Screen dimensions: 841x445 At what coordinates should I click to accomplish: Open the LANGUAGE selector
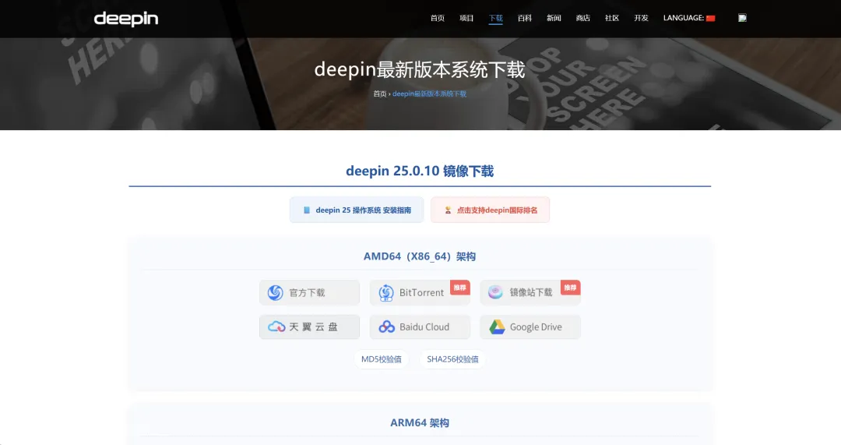click(689, 18)
